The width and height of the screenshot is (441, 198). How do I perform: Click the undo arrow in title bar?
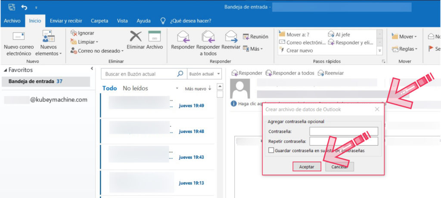pyautogui.click(x=24, y=7)
